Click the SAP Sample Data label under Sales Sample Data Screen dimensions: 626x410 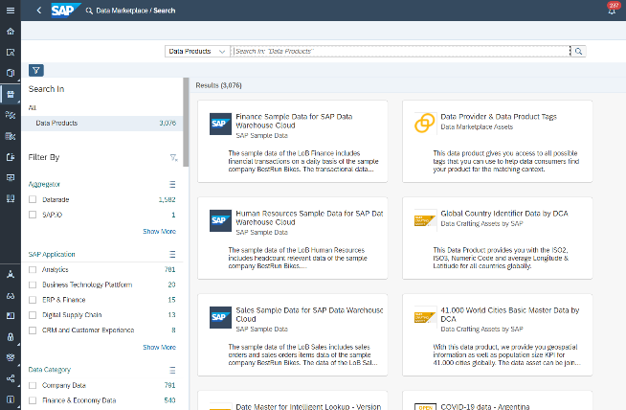coord(262,329)
